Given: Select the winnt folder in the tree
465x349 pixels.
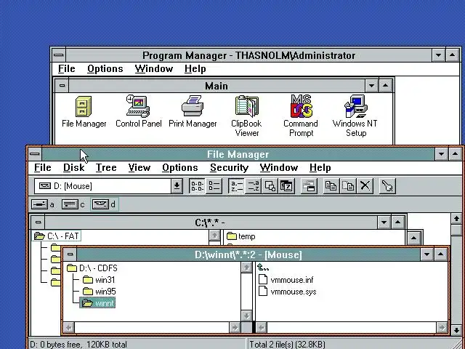Looking at the screenshot, I should (x=97, y=303).
